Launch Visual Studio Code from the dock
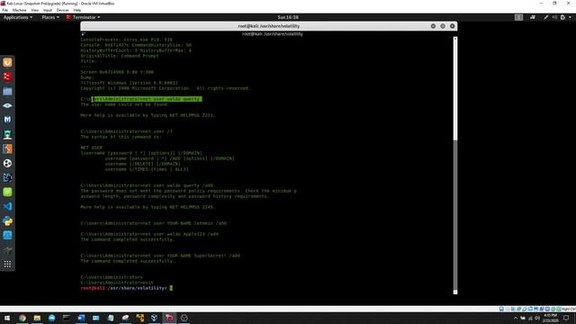 coord(7,206)
